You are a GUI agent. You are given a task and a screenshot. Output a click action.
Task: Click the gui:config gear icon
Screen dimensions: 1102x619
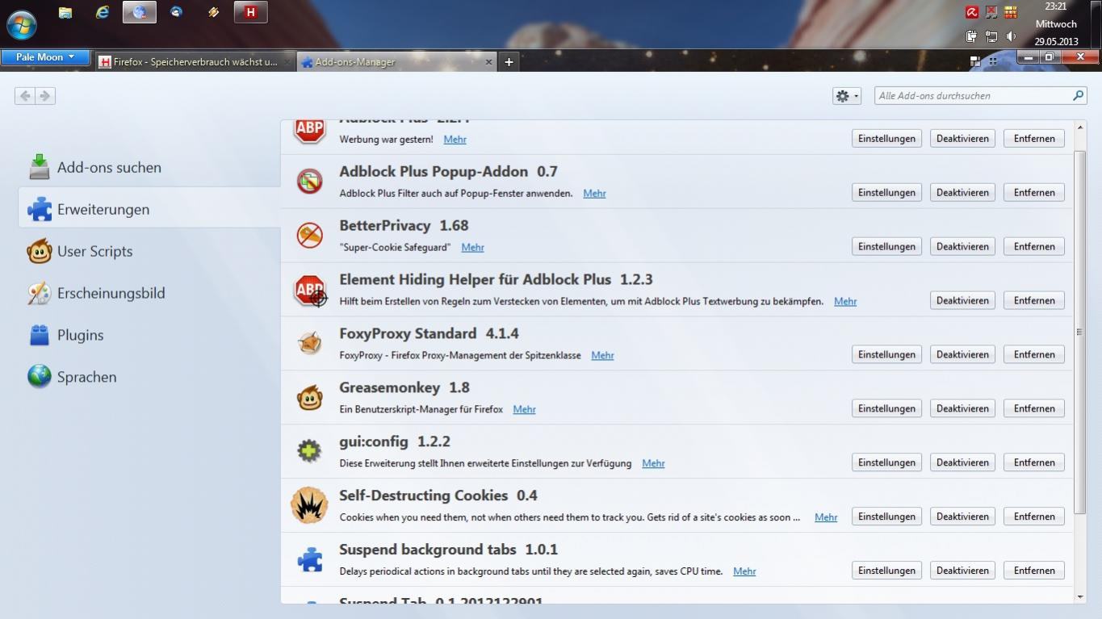click(309, 452)
